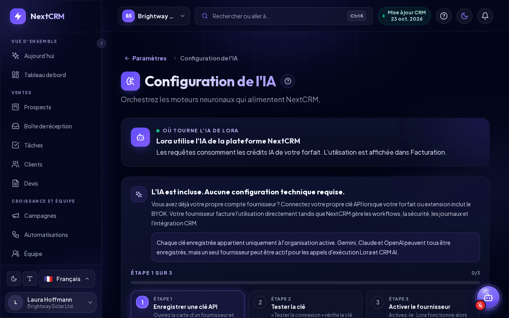The height and width of the screenshot is (318, 509).
Task: Click the step progress bar
Action: 305,283
